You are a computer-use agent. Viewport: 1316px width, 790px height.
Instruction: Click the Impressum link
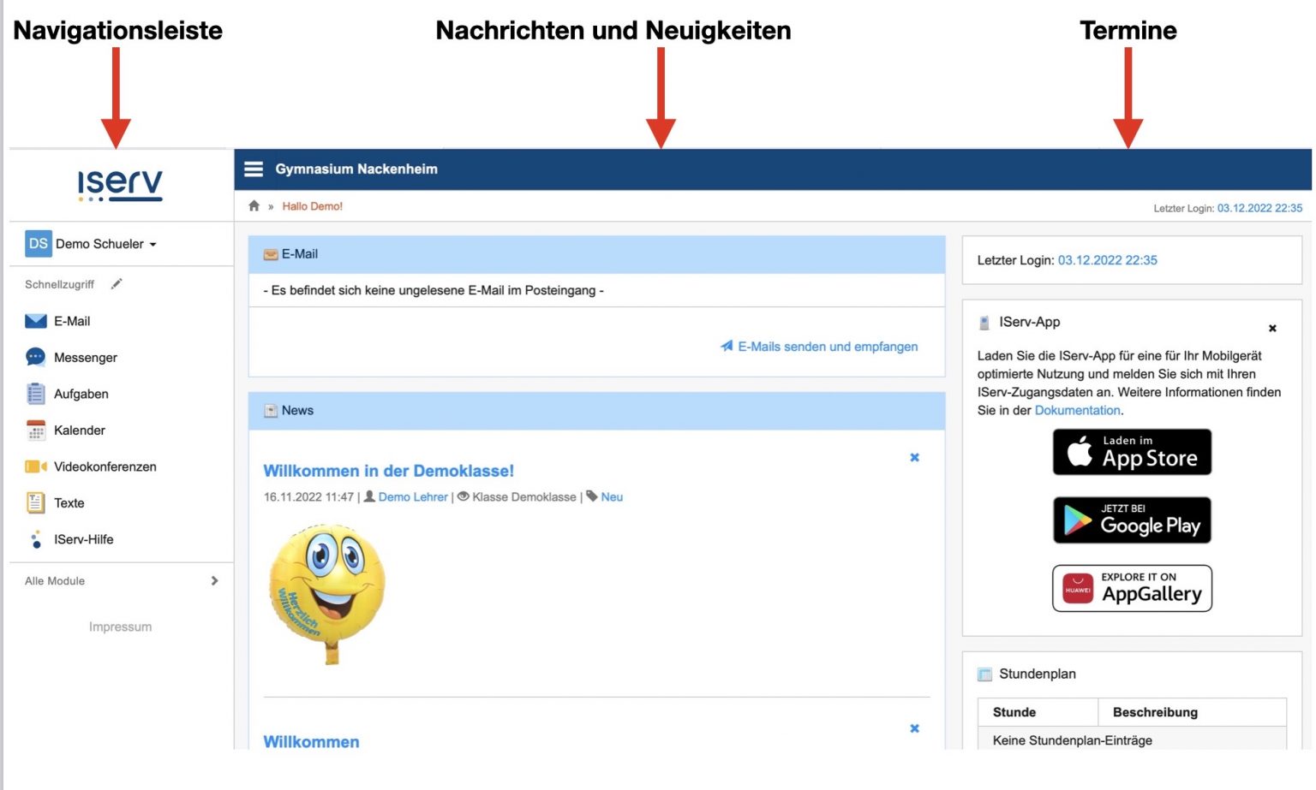(x=120, y=627)
